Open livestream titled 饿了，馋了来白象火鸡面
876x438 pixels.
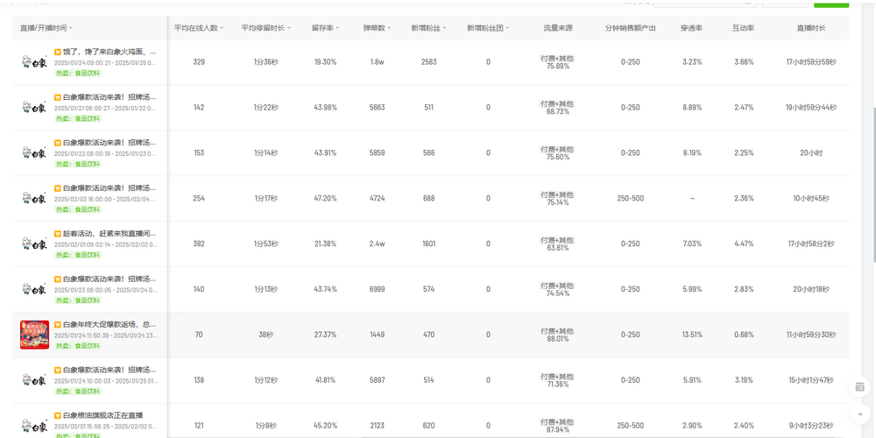pos(109,53)
